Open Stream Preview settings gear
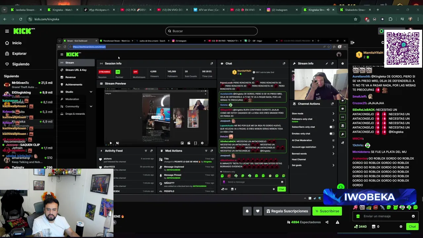 202,143
